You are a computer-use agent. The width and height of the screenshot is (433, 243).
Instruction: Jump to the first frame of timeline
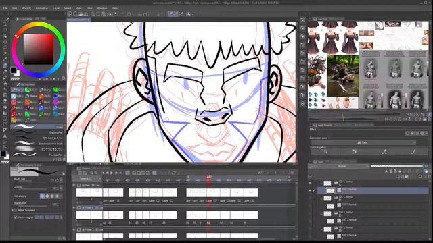pos(103,173)
